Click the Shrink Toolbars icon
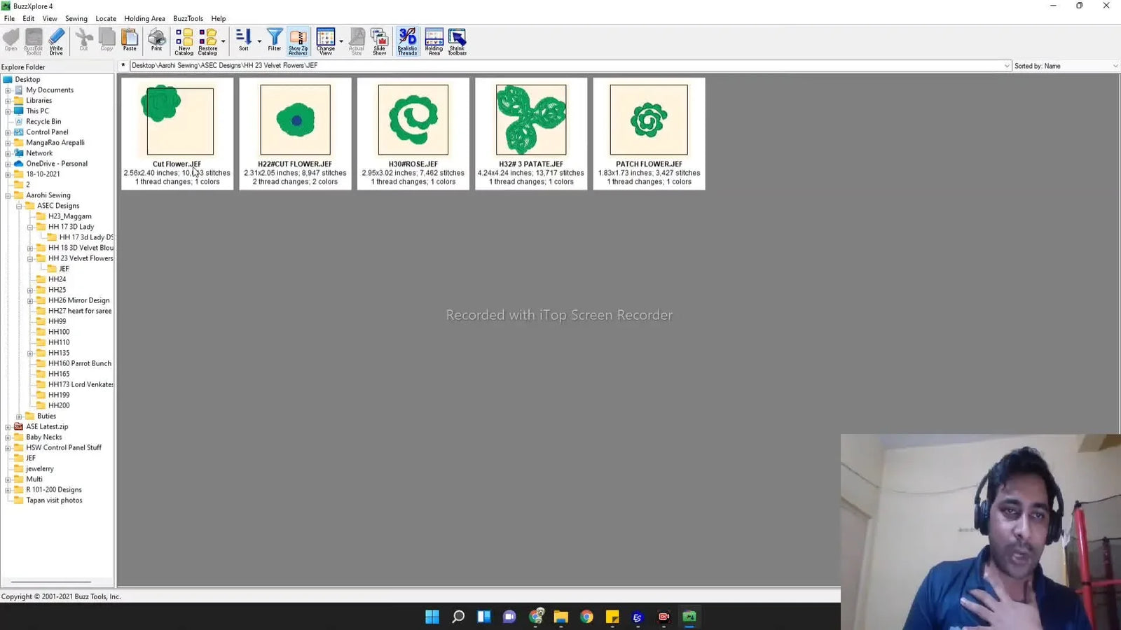 point(456,40)
